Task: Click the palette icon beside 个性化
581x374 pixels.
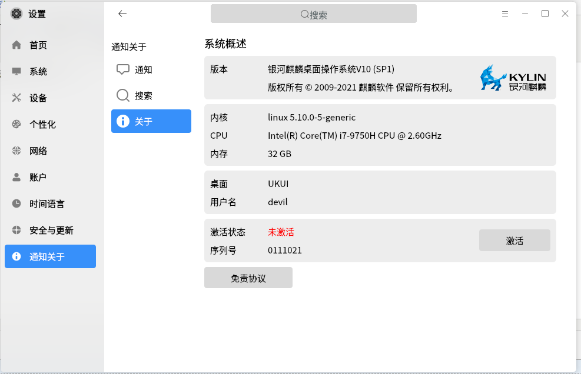Action: pyautogui.click(x=16, y=124)
